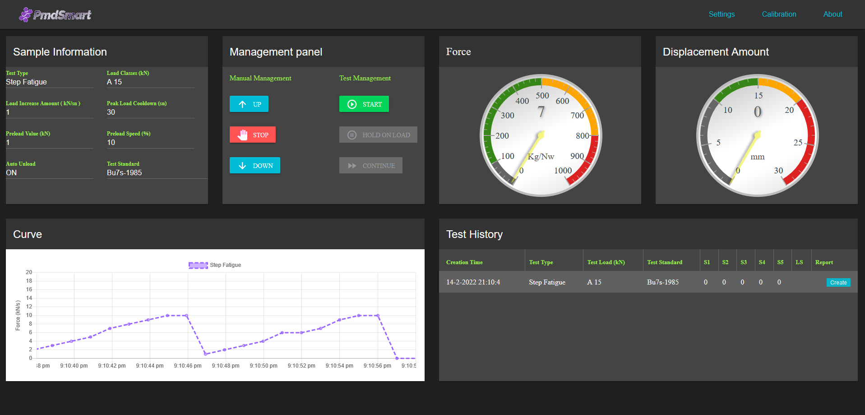This screenshot has width=865, height=415.
Task: Click the Preload Speed value field
Action: pos(150,142)
